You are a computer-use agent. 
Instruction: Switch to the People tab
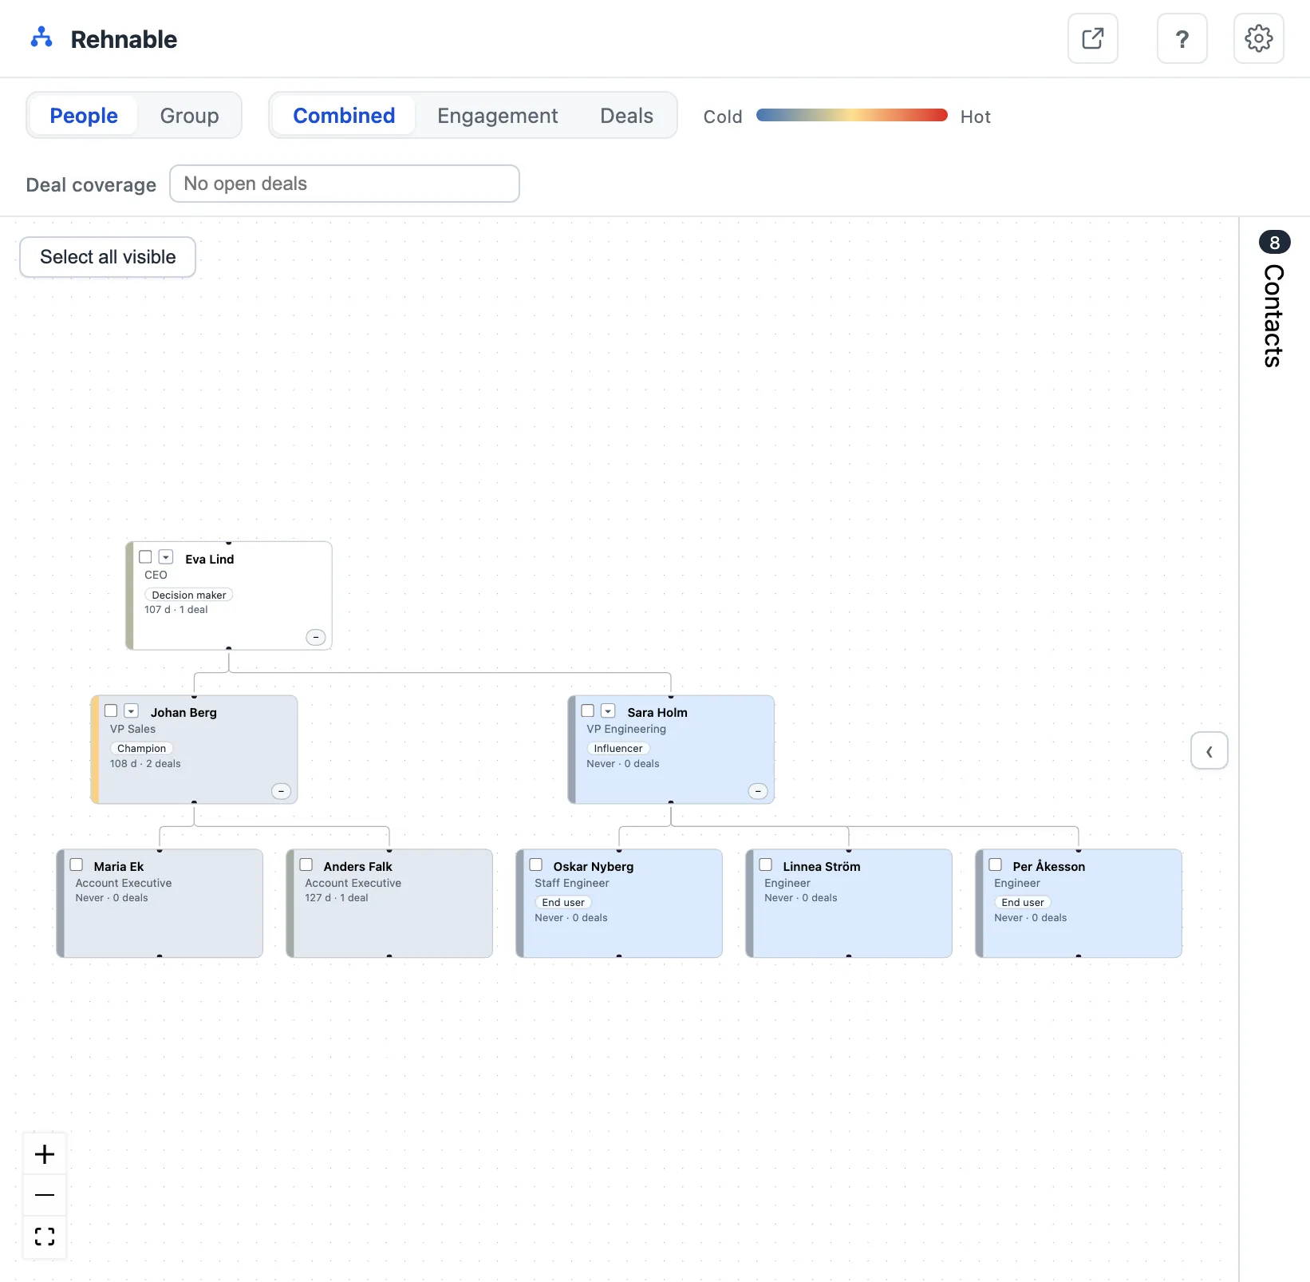(x=84, y=116)
